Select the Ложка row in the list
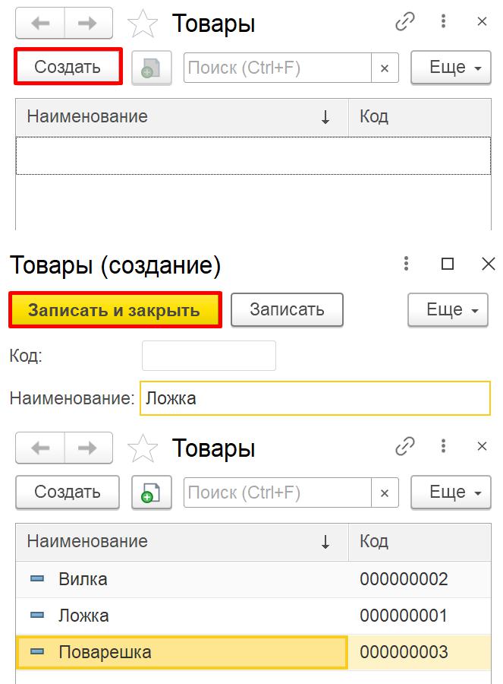The image size is (503, 684). pyautogui.click(x=182, y=616)
